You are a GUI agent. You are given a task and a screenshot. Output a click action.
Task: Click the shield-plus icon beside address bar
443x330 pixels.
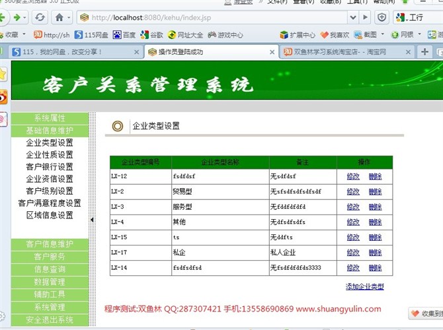[x=382, y=17]
